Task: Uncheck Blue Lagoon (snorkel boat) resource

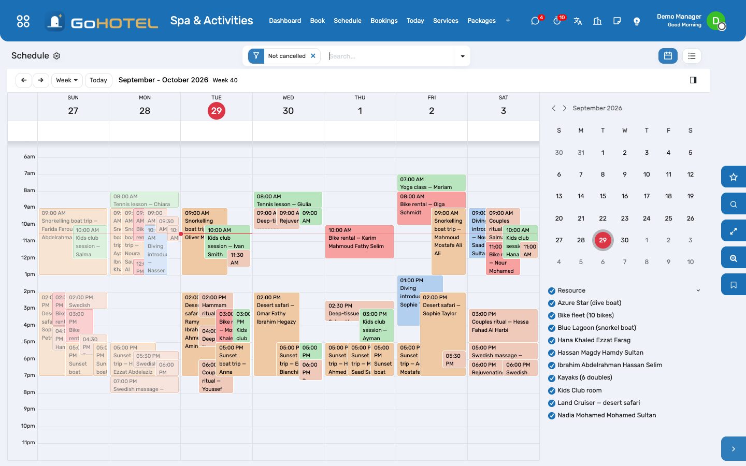Action: tap(552, 328)
